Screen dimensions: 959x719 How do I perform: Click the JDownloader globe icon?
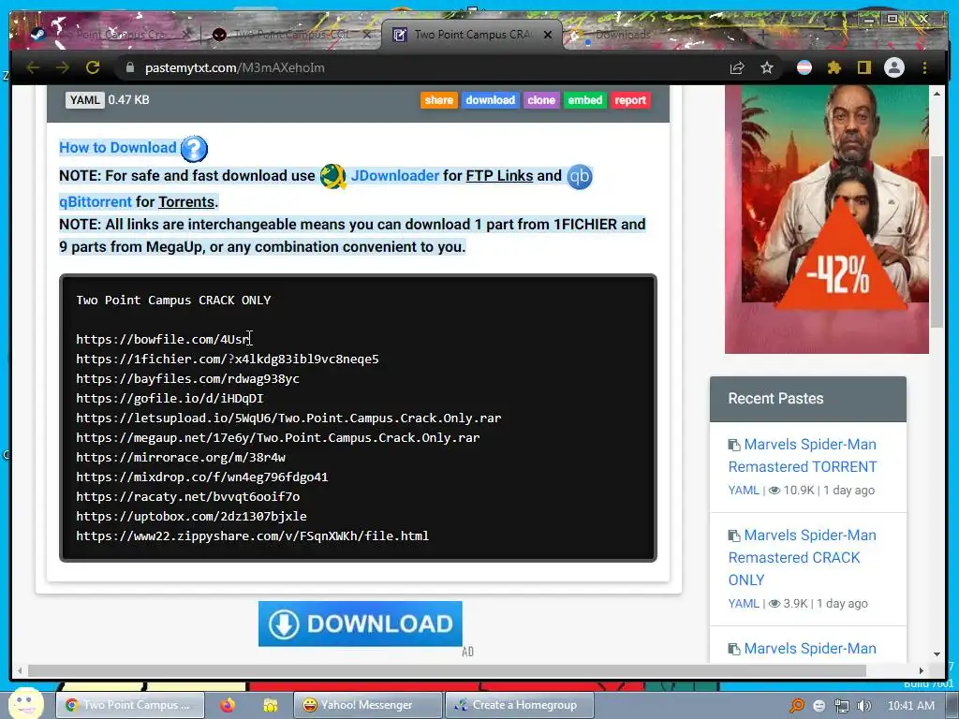coord(333,176)
